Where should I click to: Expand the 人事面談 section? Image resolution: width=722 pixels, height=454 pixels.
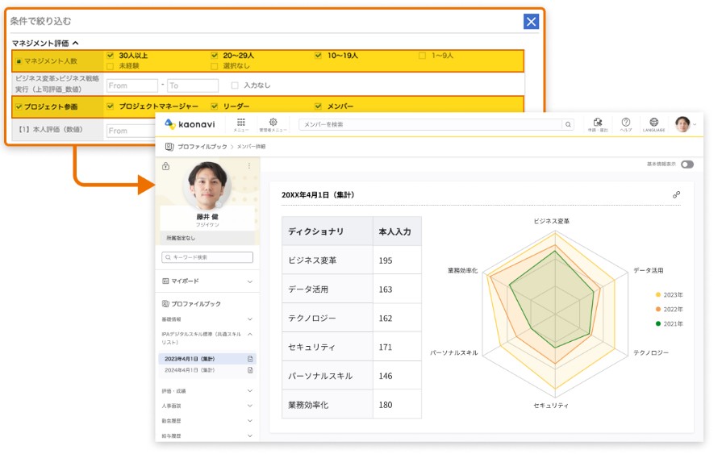tap(250, 406)
